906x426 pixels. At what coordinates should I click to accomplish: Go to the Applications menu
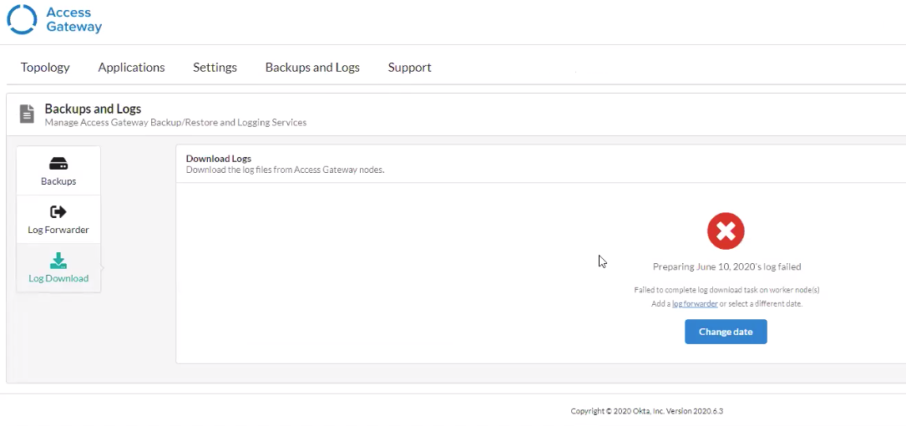[131, 68]
